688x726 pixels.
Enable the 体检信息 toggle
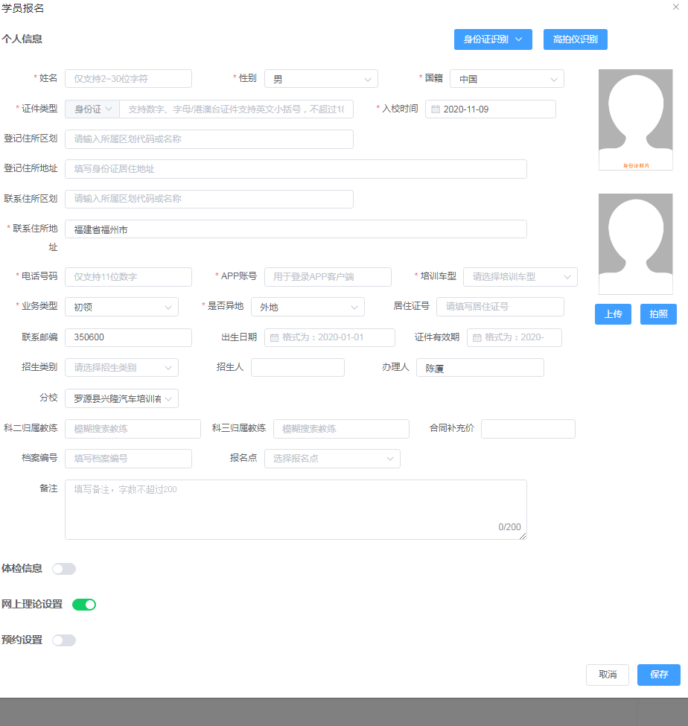(64, 568)
